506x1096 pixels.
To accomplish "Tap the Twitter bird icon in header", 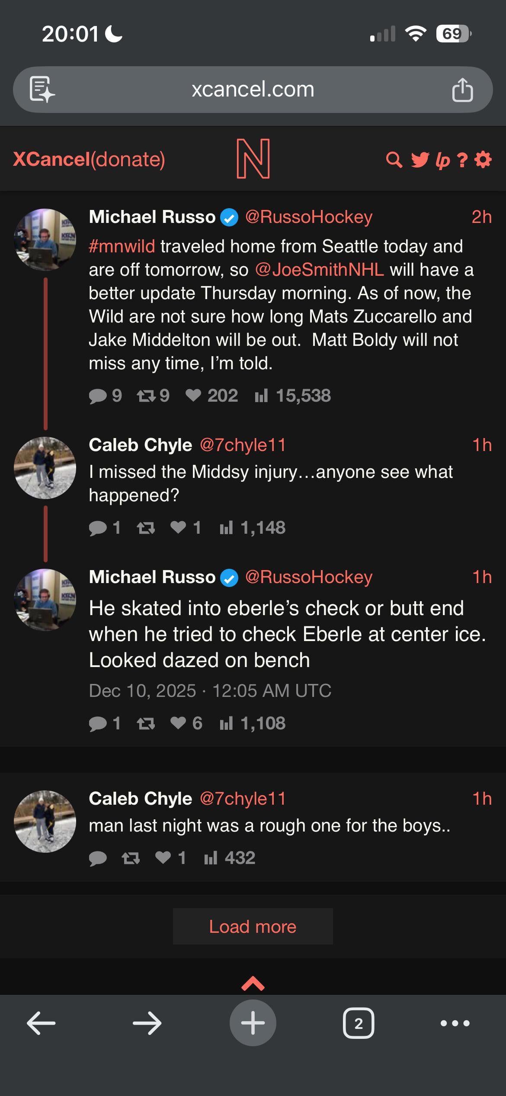I will 420,160.
